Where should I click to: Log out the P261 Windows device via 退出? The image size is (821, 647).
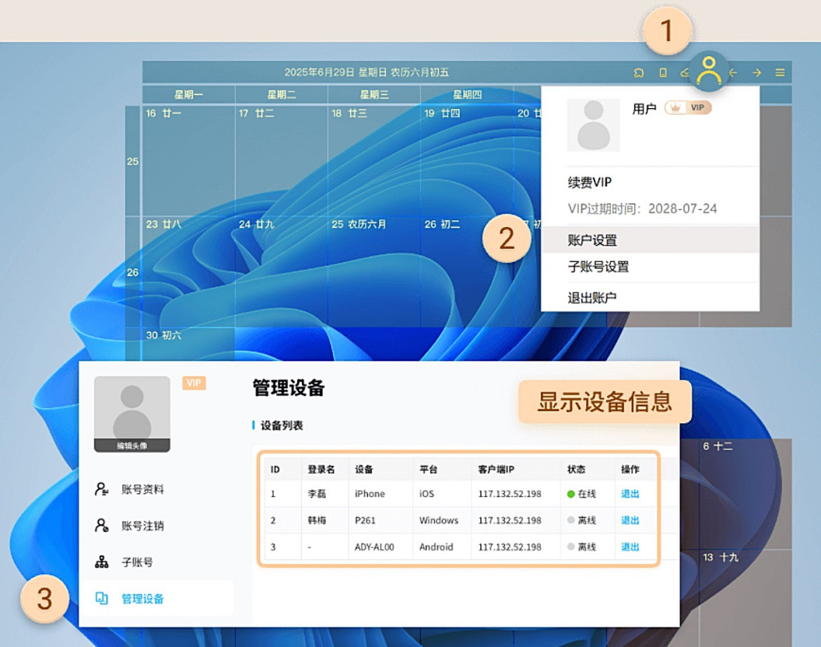[630, 520]
